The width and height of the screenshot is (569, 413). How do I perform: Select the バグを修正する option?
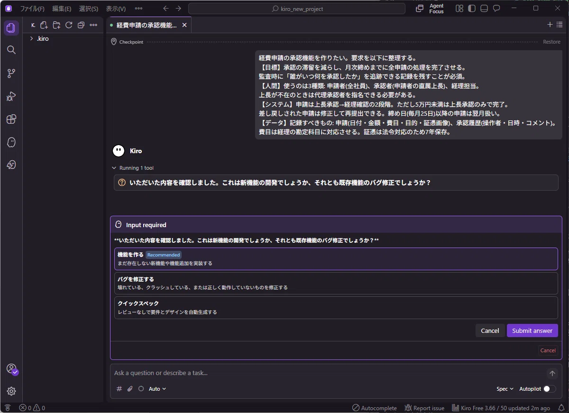[336, 283]
